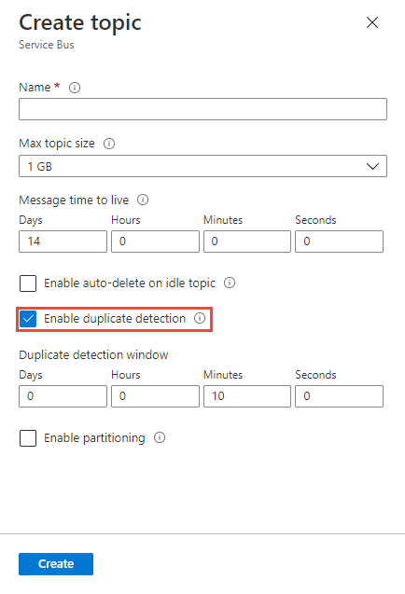This screenshot has width=405, height=594.
Task: Select the time to live Days field
Action: [x=63, y=242]
